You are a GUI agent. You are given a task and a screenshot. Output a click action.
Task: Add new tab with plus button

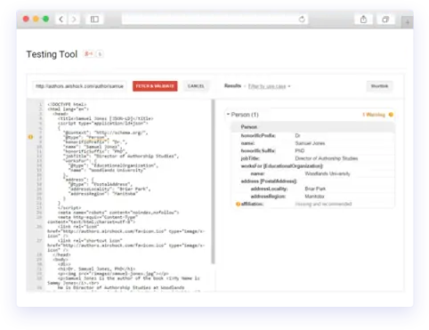click(x=408, y=22)
